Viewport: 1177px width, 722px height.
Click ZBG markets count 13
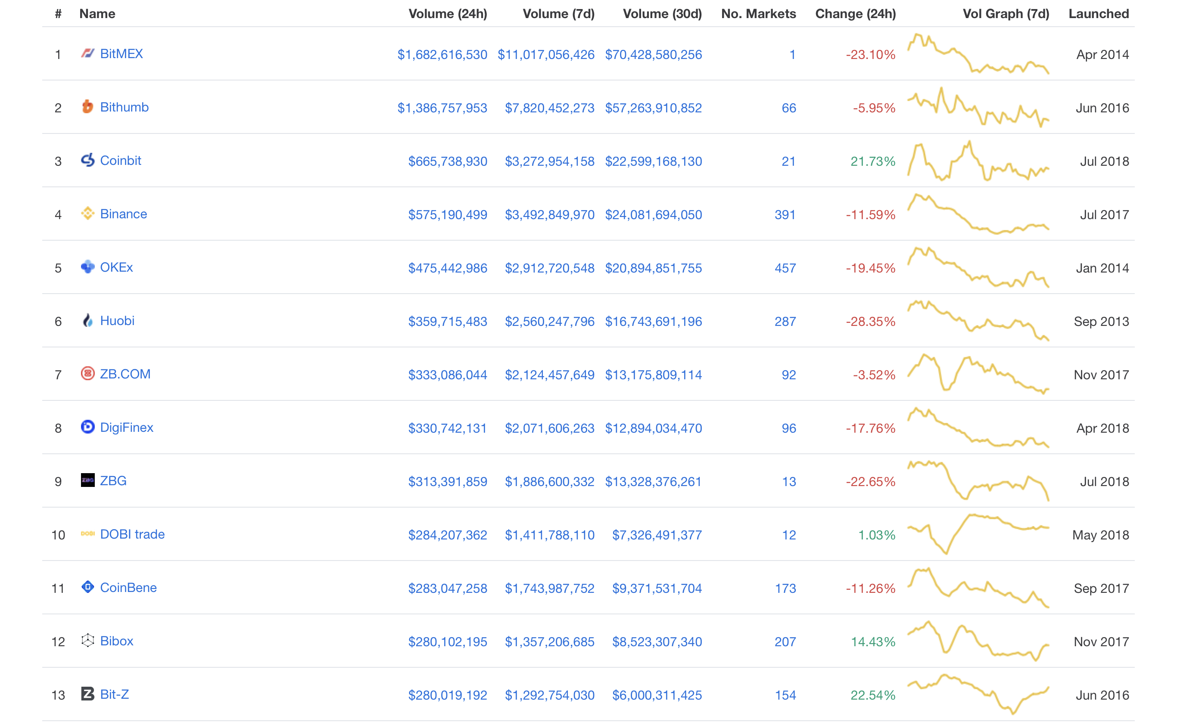pyautogui.click(x=789, y=482)
